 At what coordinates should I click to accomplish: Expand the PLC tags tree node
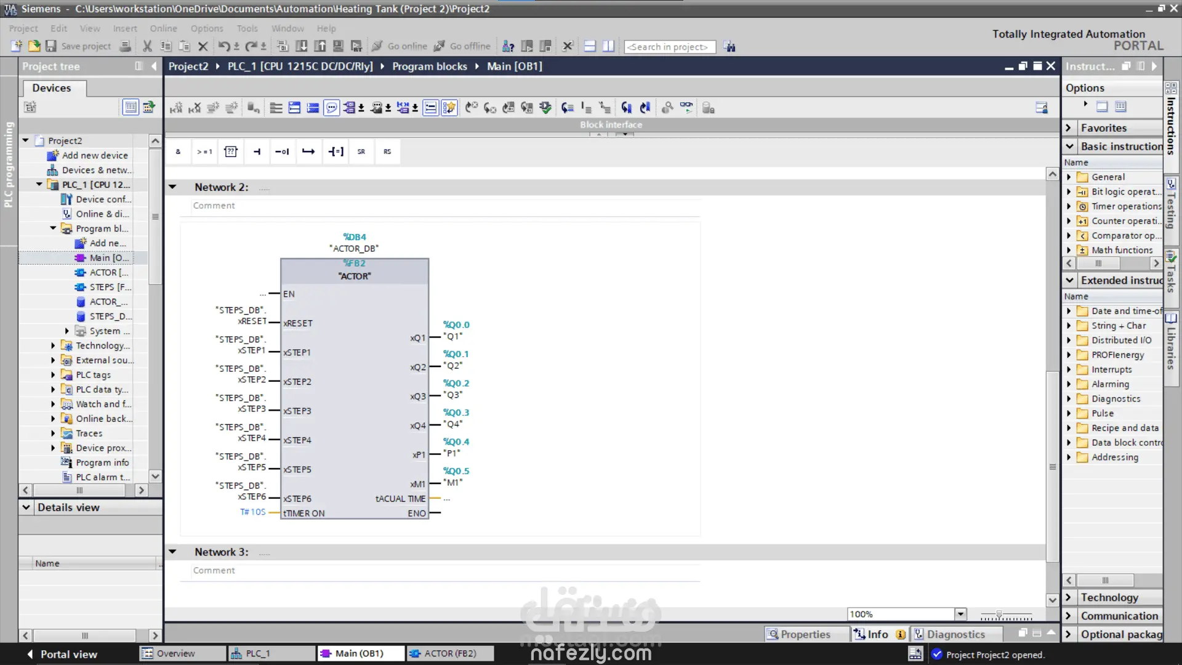click(53, 375)
